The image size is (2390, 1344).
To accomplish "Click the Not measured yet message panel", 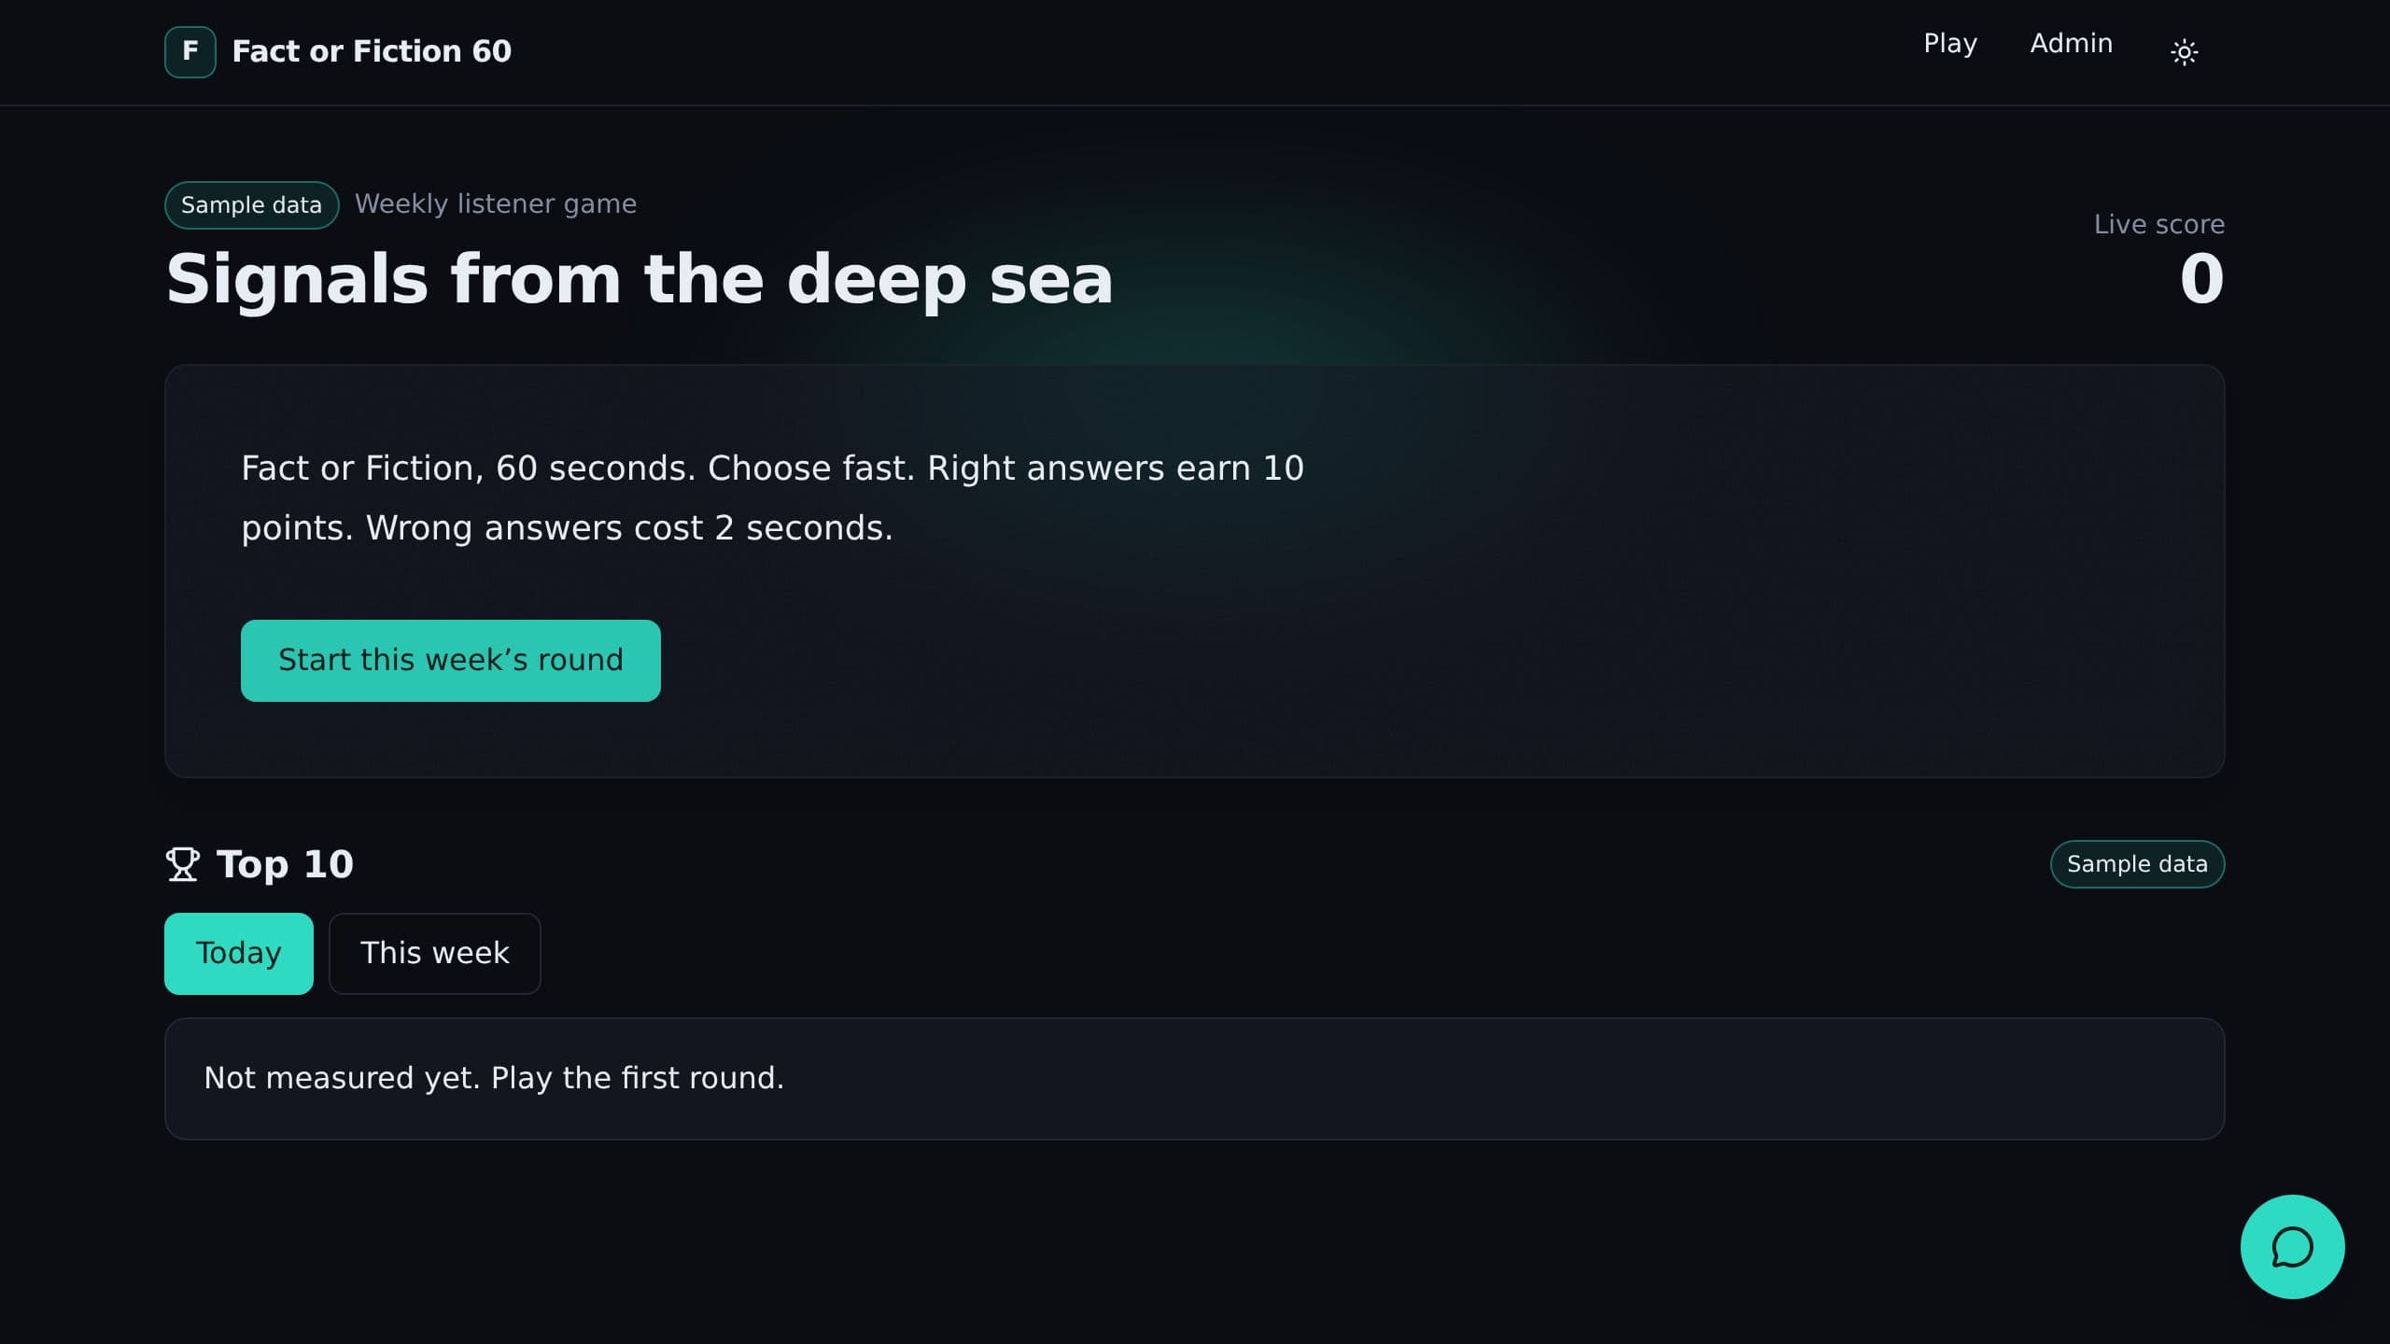I will coord(1195,1079).
